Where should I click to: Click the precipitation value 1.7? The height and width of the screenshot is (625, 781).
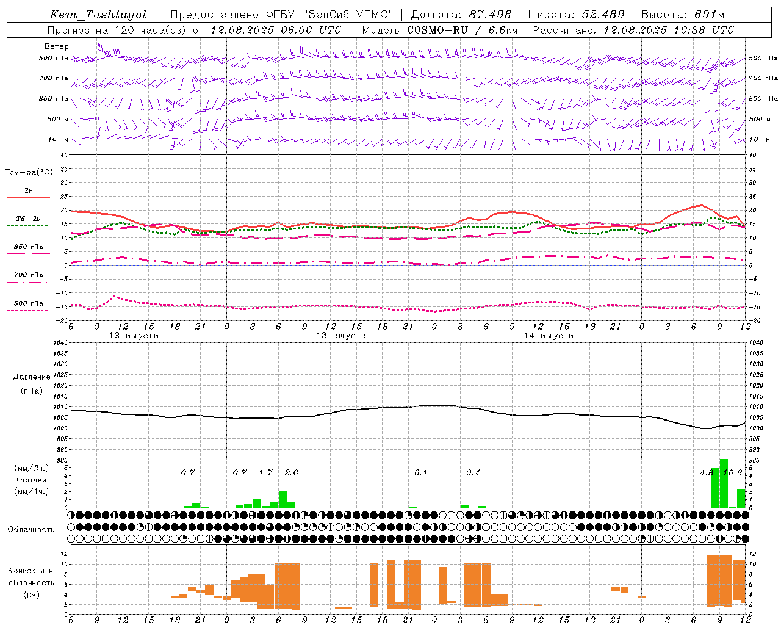265,472
